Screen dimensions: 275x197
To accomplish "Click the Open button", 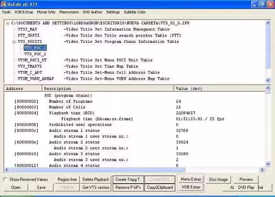I will (x=16, y=187).
